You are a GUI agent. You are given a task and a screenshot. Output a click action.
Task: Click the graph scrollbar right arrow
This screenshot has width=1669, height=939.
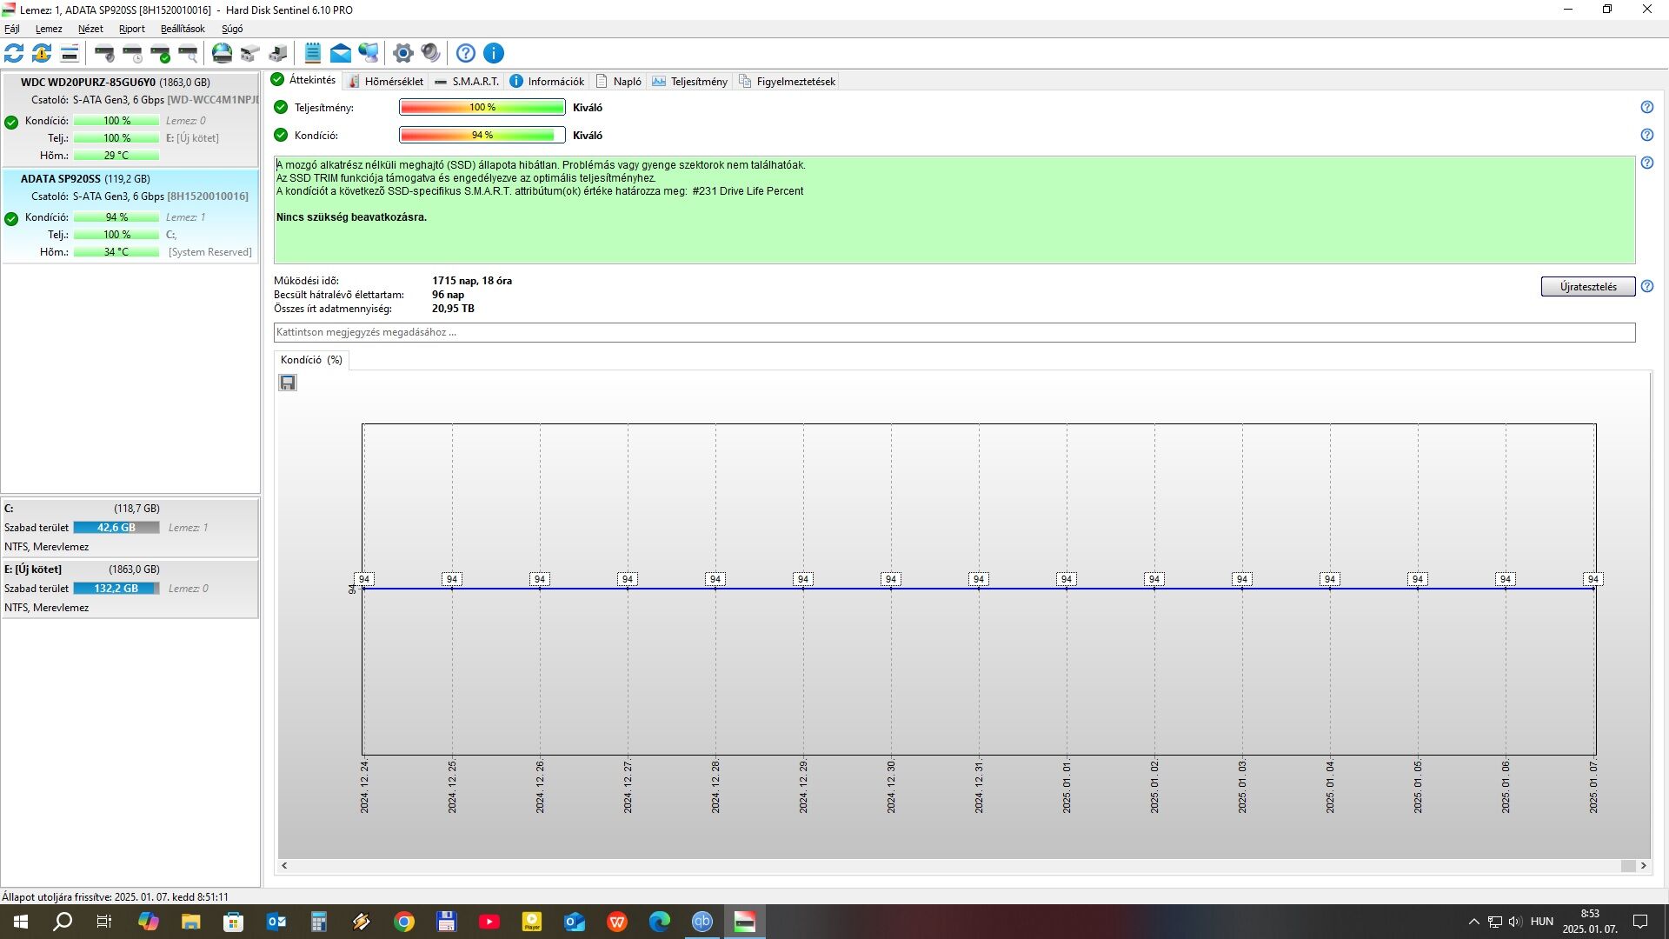point(1643,866)
